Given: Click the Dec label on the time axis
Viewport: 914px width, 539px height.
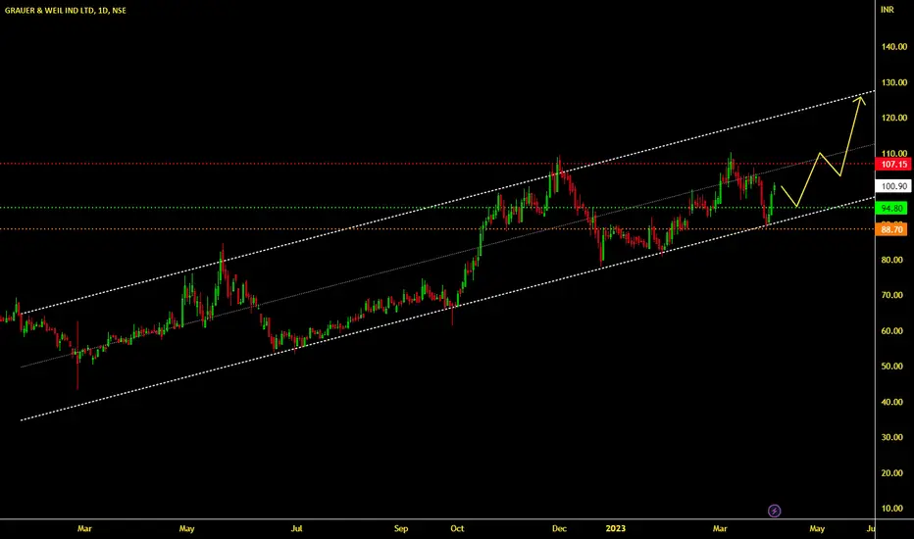Looking at the screenshot, I should point(559,528).
